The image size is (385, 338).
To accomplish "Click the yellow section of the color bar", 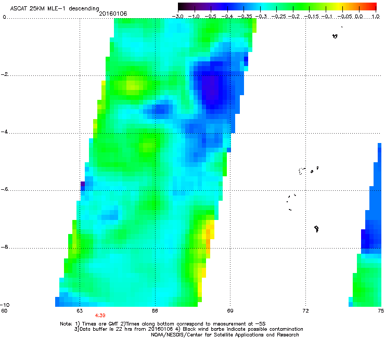I will pyautogui.click(x=340, y=7).
